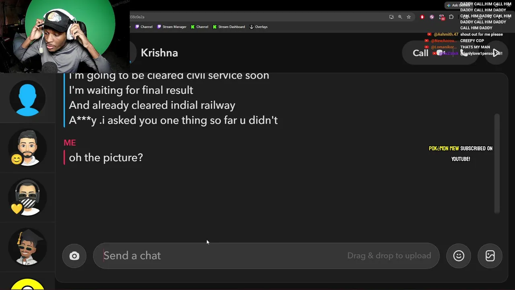Click the Krishna conversation name header
Screen dimensions: 515x290
pyautogui.click(x=159, y=53)
